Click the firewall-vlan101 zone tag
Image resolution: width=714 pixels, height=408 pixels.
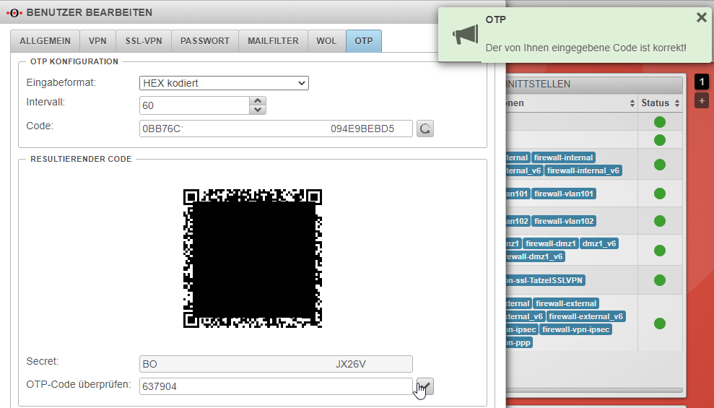tap(564, 194)
